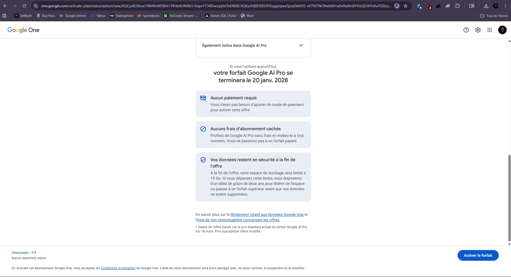Click the Google One logo
Screen dimensions: 511x277
click(23, 30)
